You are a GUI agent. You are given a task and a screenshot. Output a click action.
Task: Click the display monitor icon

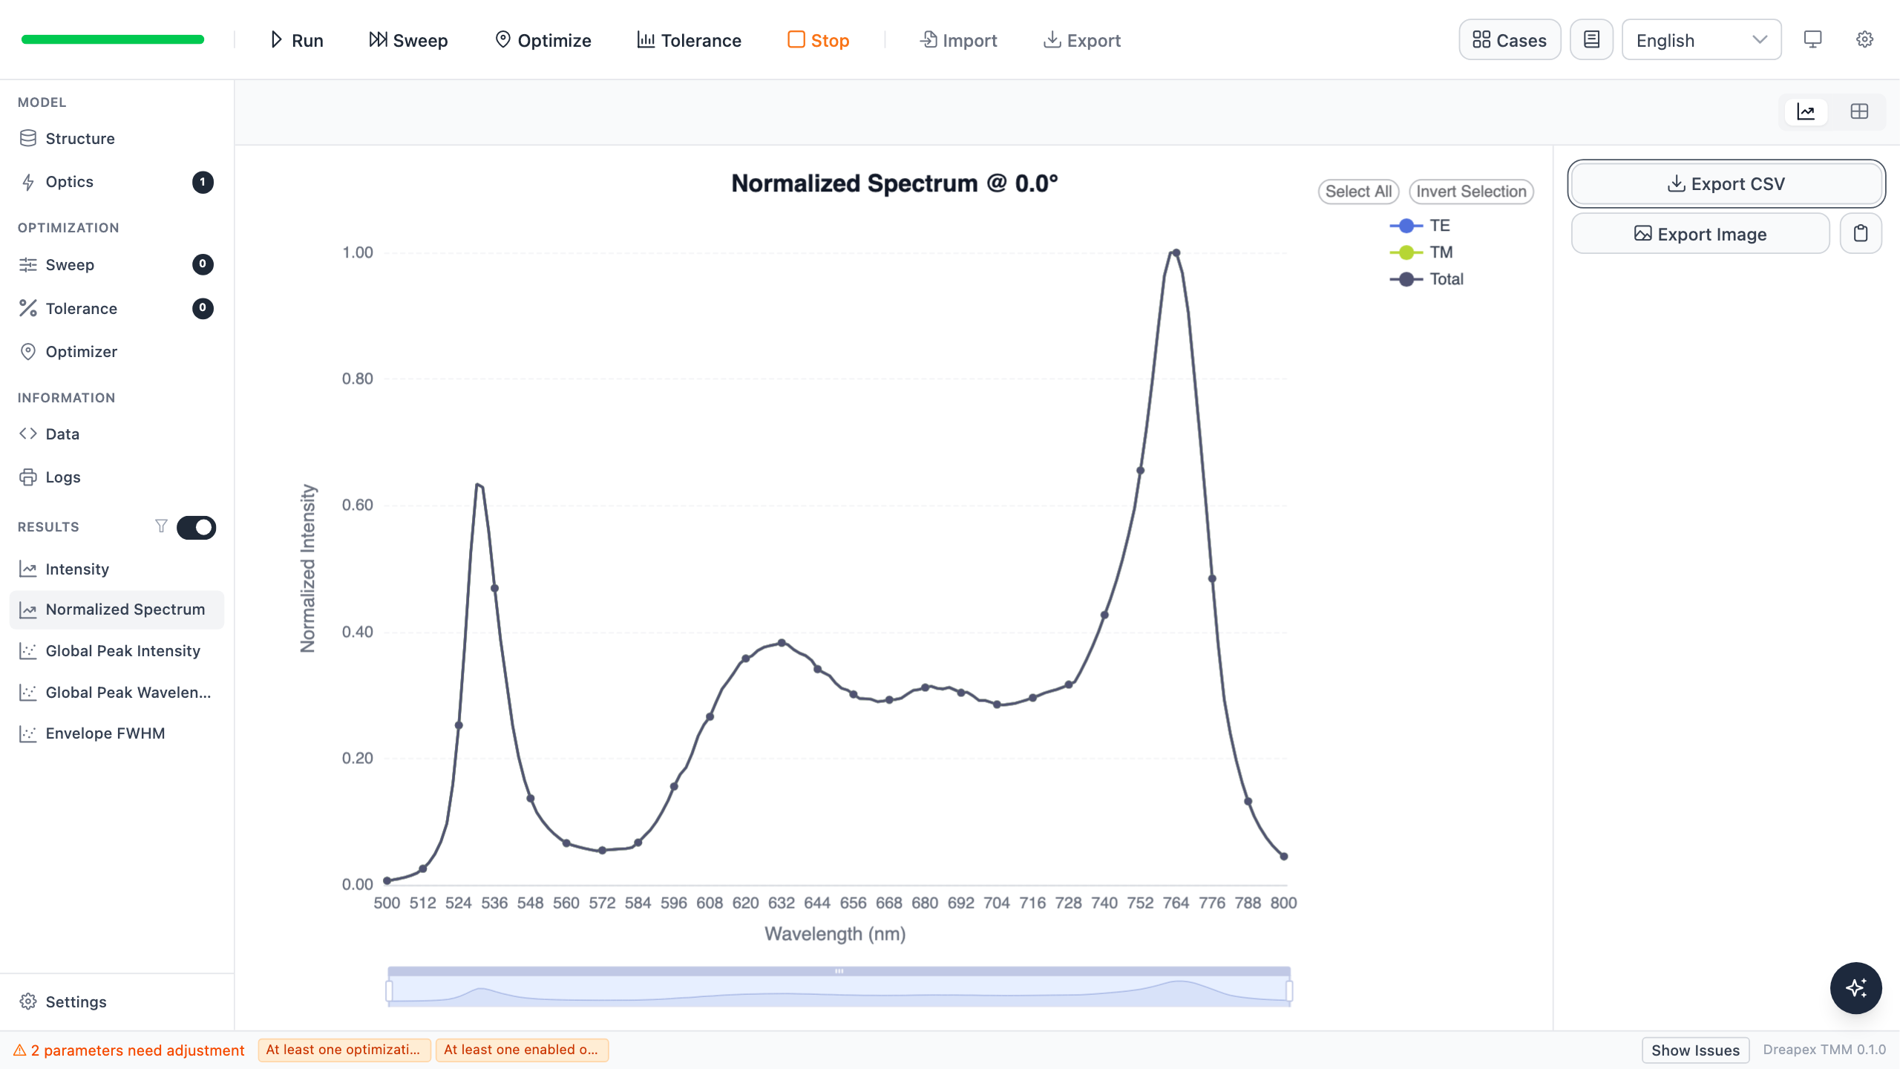[1812, 40]
